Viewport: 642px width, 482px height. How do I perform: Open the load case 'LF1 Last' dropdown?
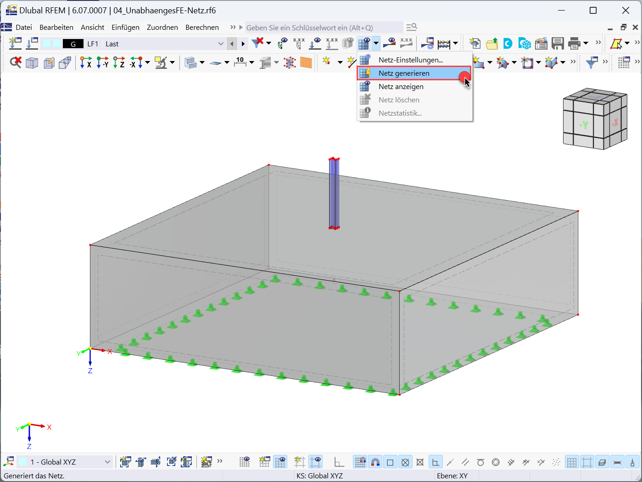222,44
